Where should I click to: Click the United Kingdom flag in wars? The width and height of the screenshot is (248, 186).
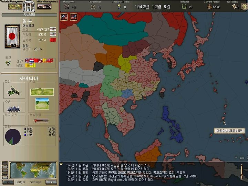point(27,60)
